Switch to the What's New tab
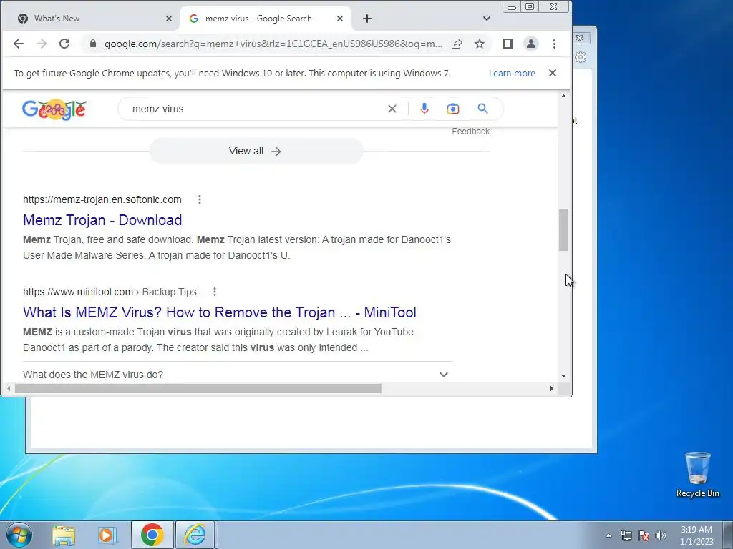This screenshot has width=733, height=549. point(89,19)
